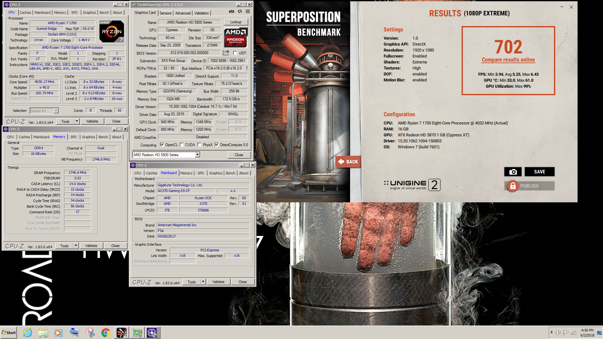This screenshot has width=603, height=339.
Task: Toggle the PhysX checkbox
Action: (x=199, y=145)
